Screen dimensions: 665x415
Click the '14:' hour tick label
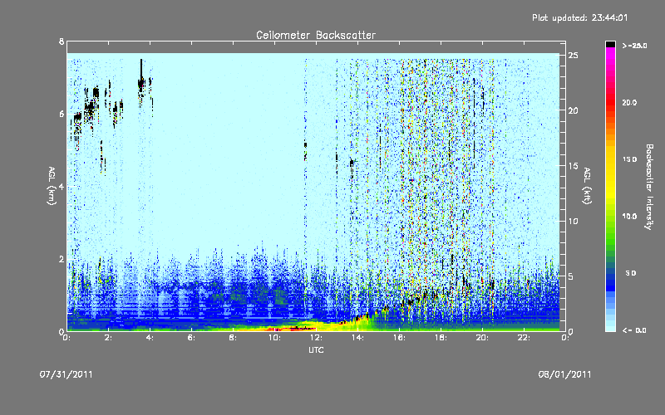point(357,338)
